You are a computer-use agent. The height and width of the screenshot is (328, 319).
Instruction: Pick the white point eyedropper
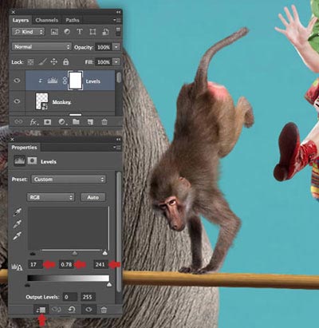[18, 235]
